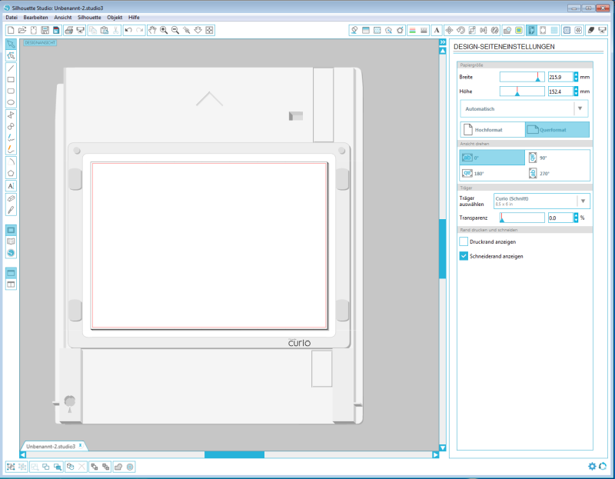
Task: Click the floppy disk save icon
Action: click(45, 30)
